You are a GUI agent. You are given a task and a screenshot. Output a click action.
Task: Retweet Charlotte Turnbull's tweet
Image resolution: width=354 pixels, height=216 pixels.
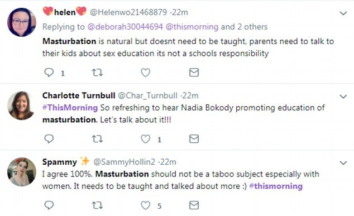click(97, 139)
